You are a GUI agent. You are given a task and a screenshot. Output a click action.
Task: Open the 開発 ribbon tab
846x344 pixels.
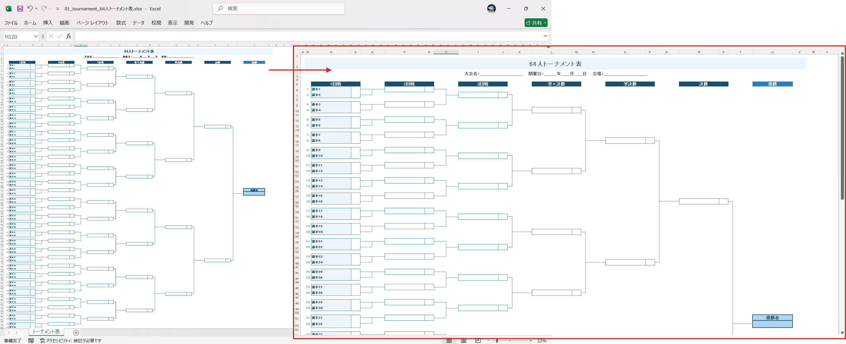pyautogui.click(x=189, y=23)
